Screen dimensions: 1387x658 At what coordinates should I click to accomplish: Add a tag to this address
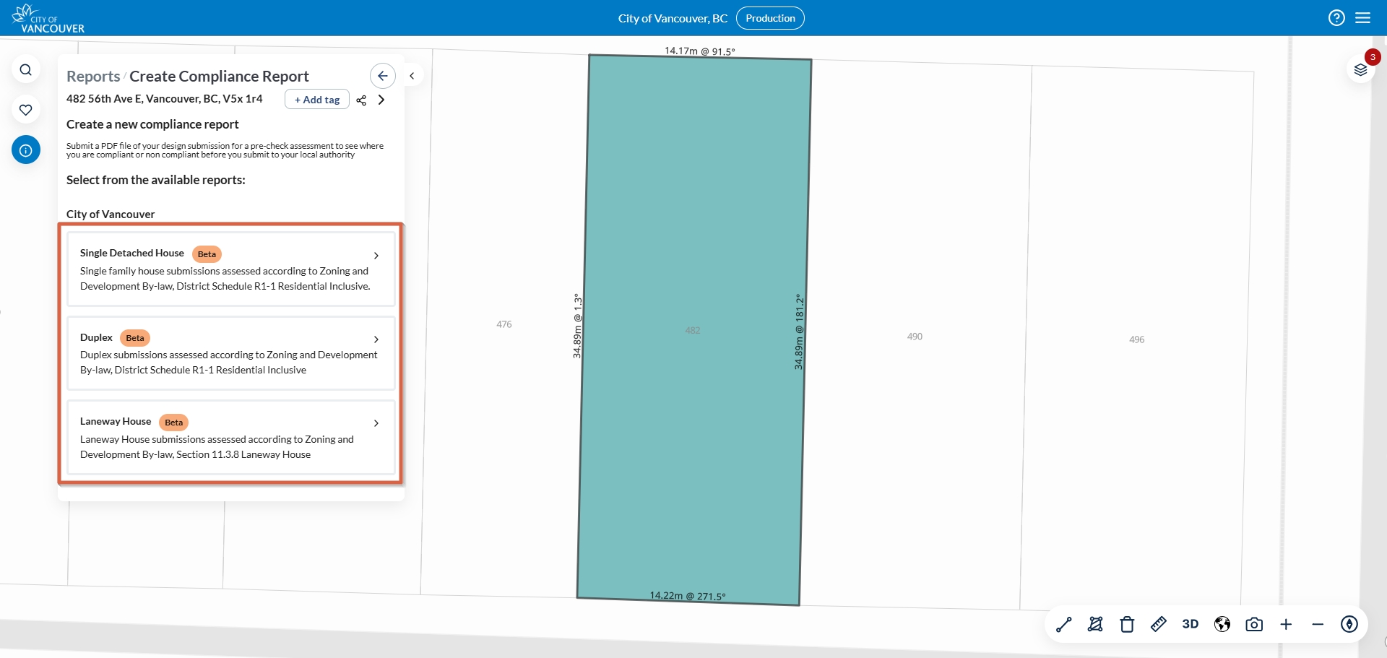click(x=317, y=100)
